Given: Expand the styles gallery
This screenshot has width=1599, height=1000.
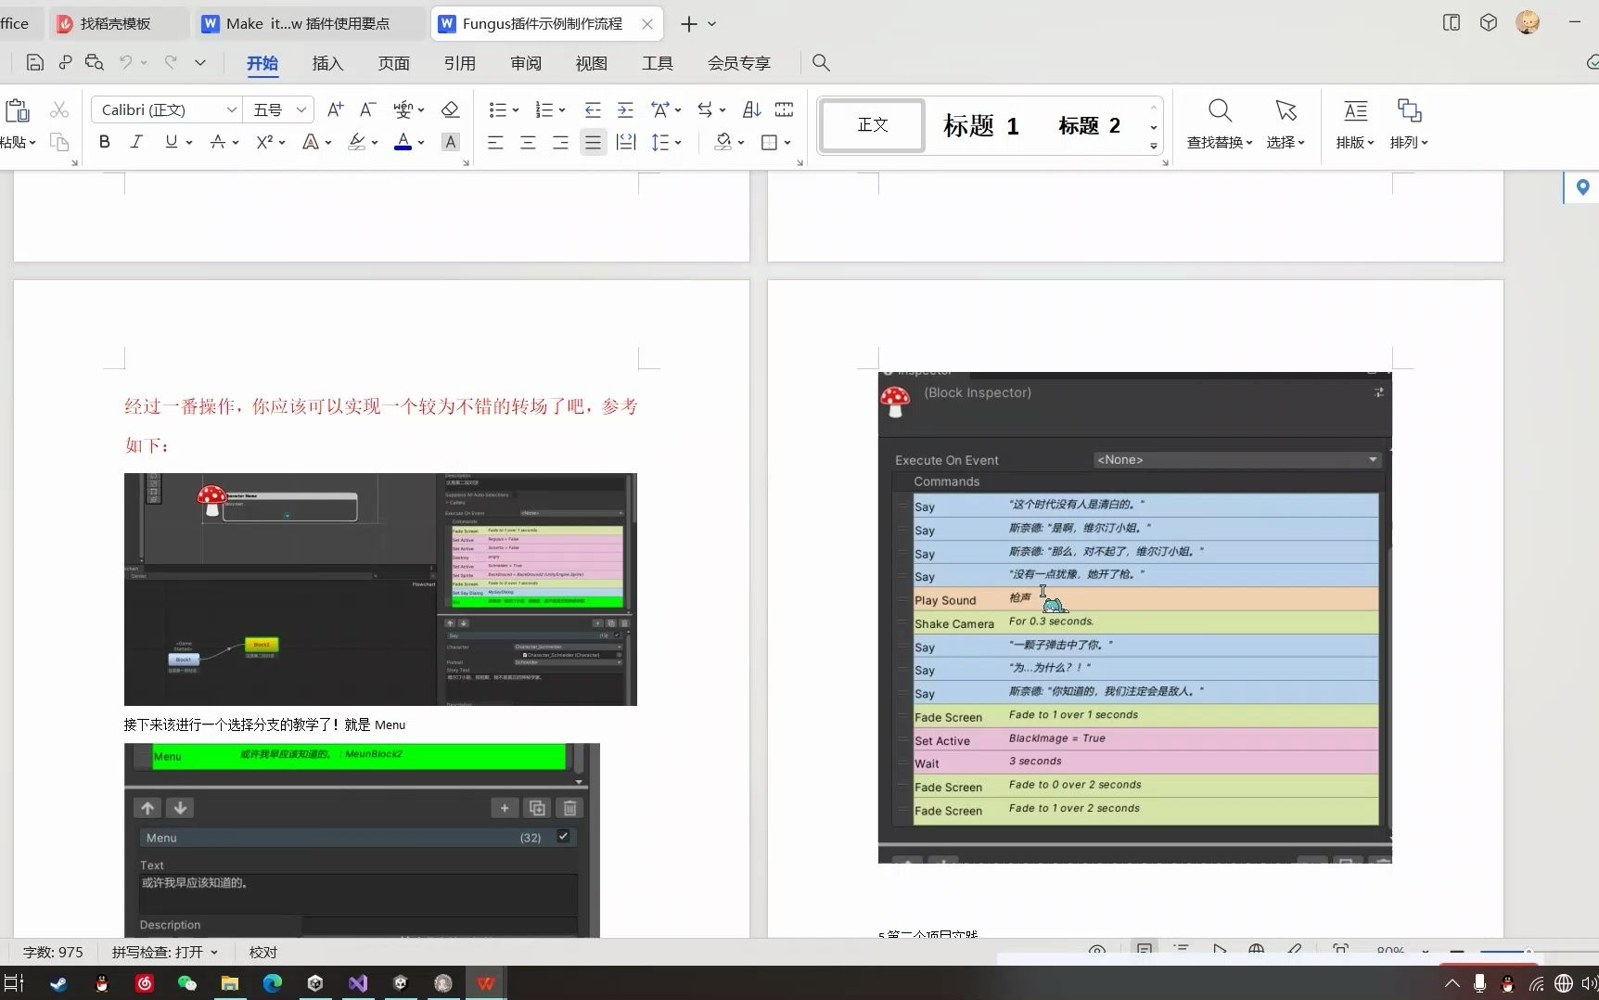Looking at the screenshot, I should pyautogui.click(x=1154, y=146).
